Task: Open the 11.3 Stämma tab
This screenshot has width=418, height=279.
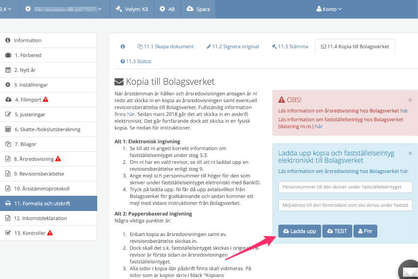Action: click(290, 47)
